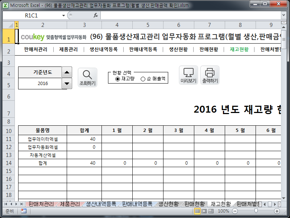Select the 순 매출액 radio option
The image size is (290, 218).
pyautogui.click(x=143, y=79)
